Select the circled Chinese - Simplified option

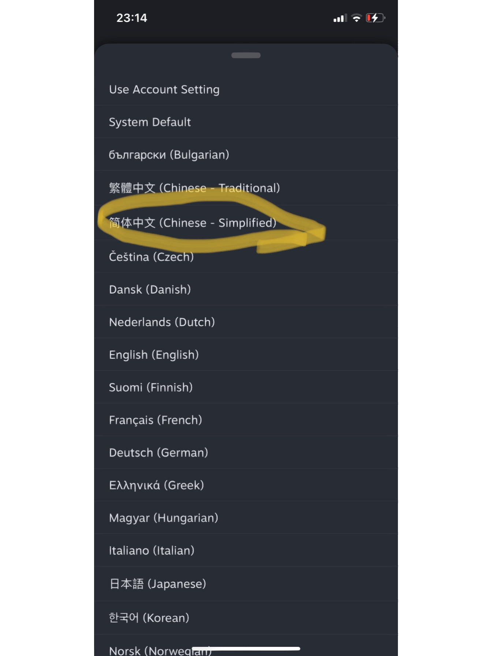pos(246,223)
